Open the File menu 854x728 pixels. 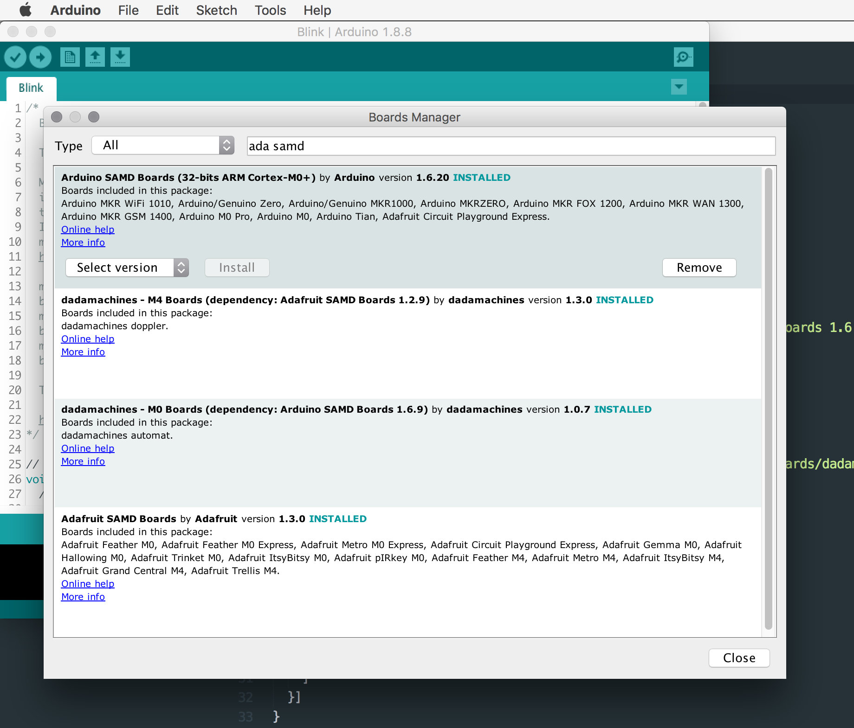pos(129,10)
